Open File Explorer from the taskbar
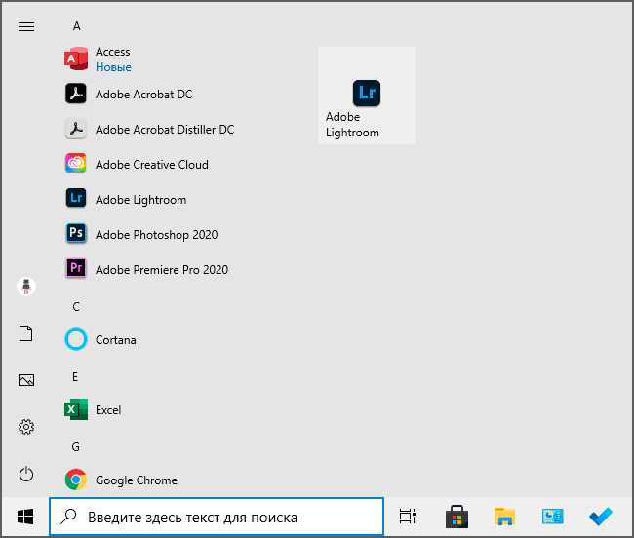634x538 pixels. tap(504, 517)
